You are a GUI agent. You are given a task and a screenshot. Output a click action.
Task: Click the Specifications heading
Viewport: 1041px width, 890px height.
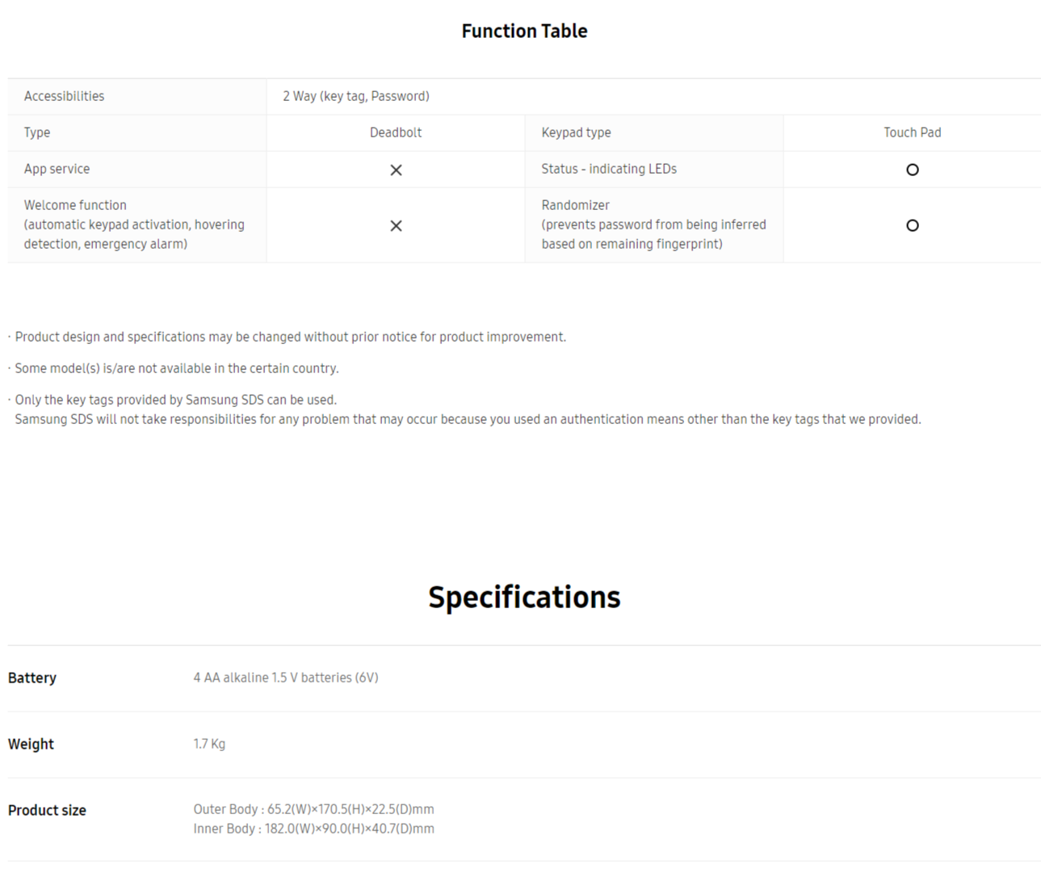point(524,597)
